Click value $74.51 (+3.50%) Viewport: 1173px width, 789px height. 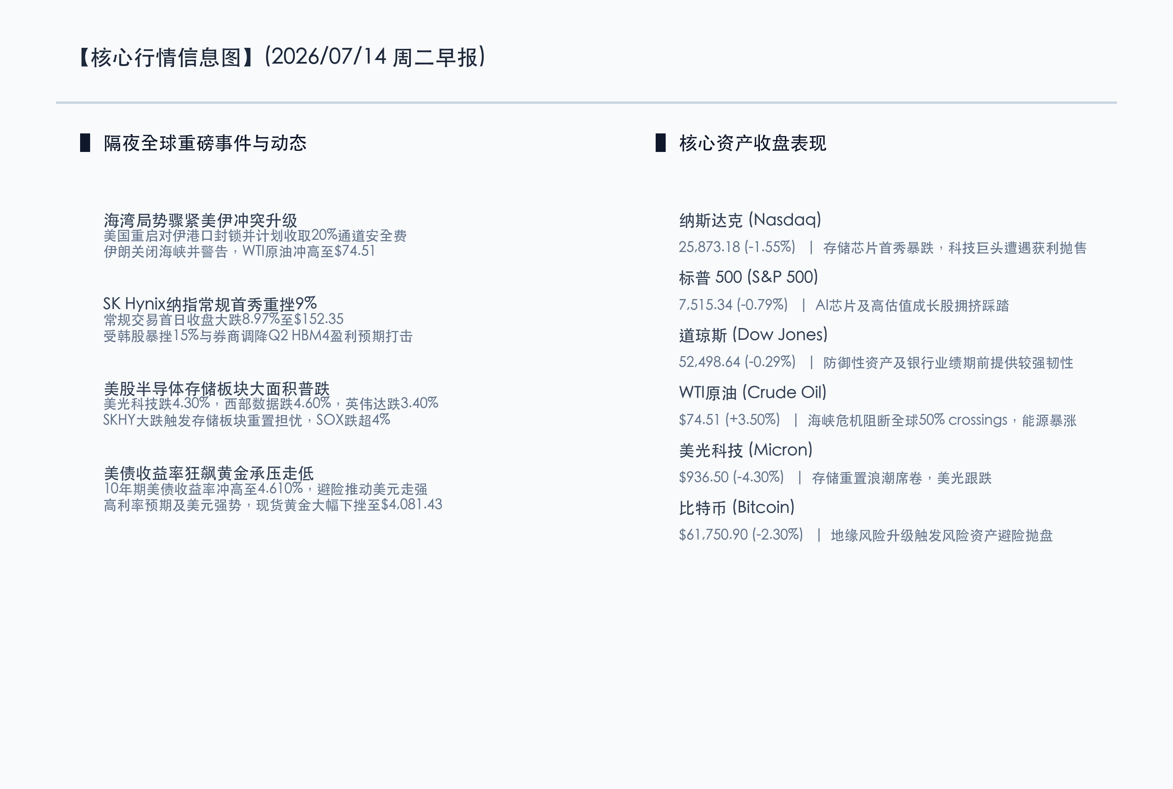(729, 420)
